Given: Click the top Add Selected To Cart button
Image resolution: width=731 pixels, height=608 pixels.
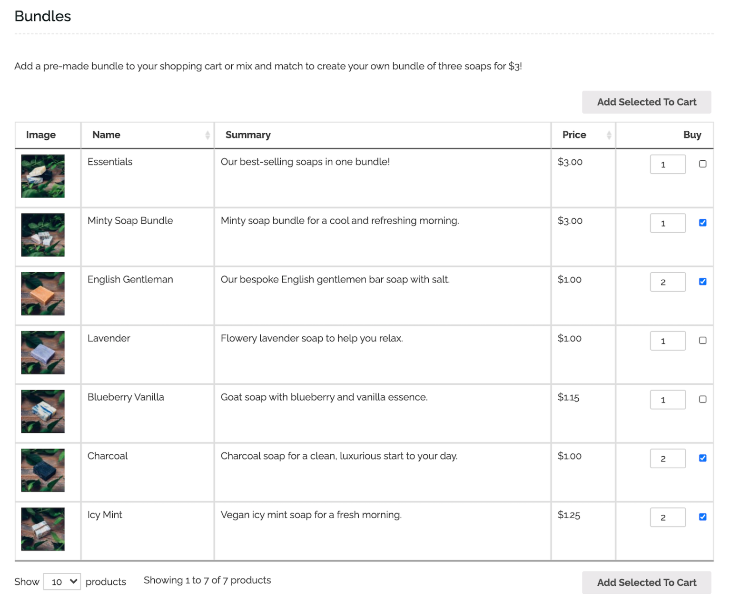Looking at the screenshot, I should 646,102.
